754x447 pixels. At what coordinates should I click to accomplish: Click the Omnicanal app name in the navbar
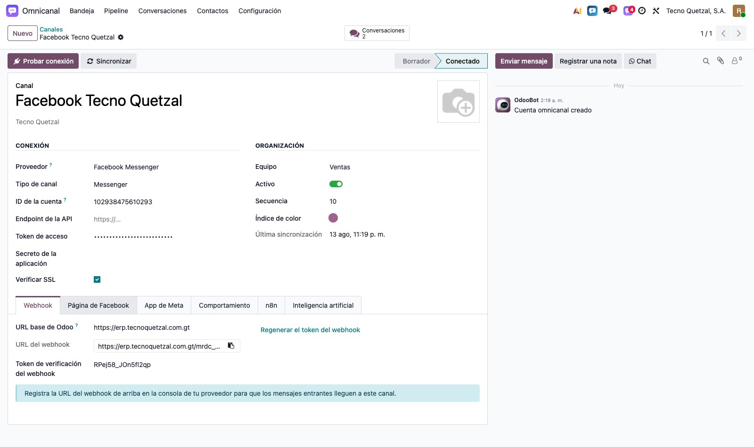click(x=41, y=11)
